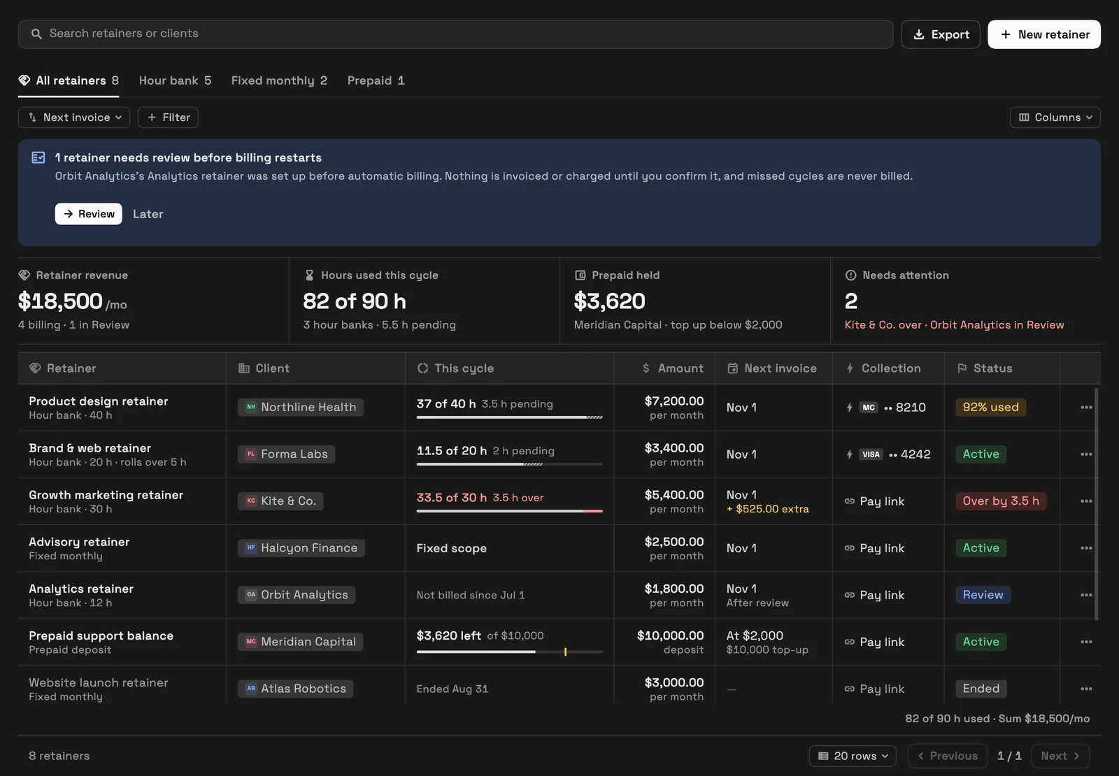Change the 20 rows page size
Viewport: 1119px width, 776px height.
tap(853, 756)
